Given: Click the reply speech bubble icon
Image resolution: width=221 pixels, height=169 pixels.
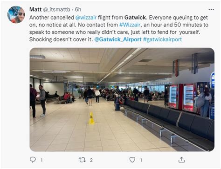Looking at the screenshot, I should coord(33,160).
